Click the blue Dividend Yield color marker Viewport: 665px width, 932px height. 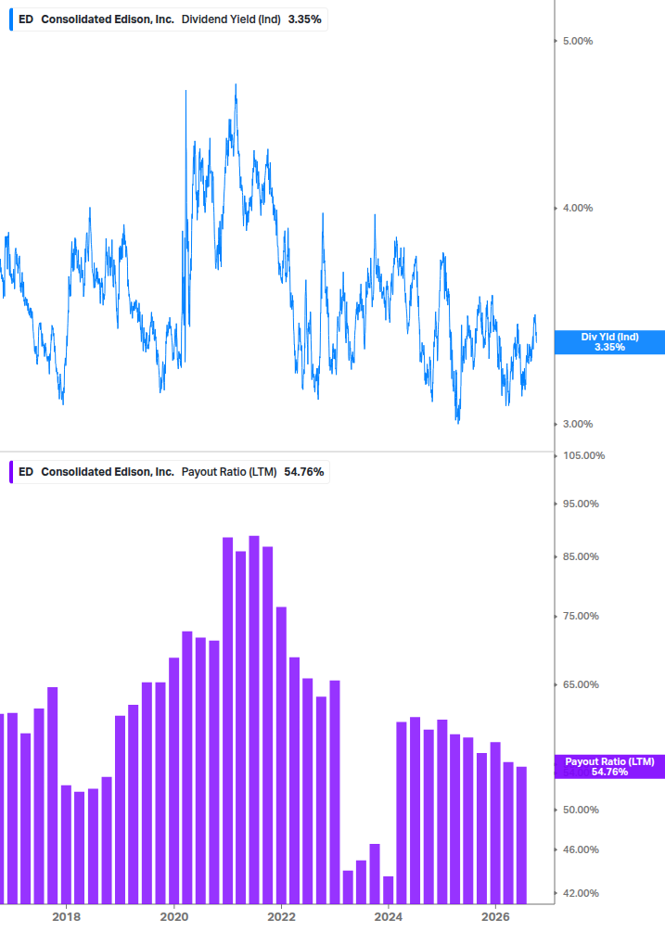pos(11,19)
